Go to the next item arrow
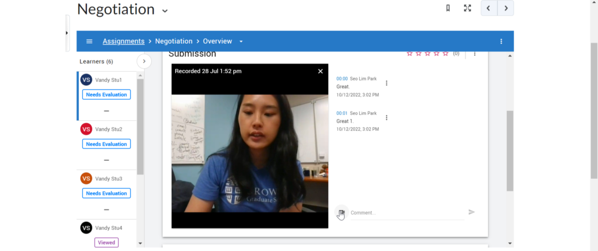 click(x=506, y=8)
